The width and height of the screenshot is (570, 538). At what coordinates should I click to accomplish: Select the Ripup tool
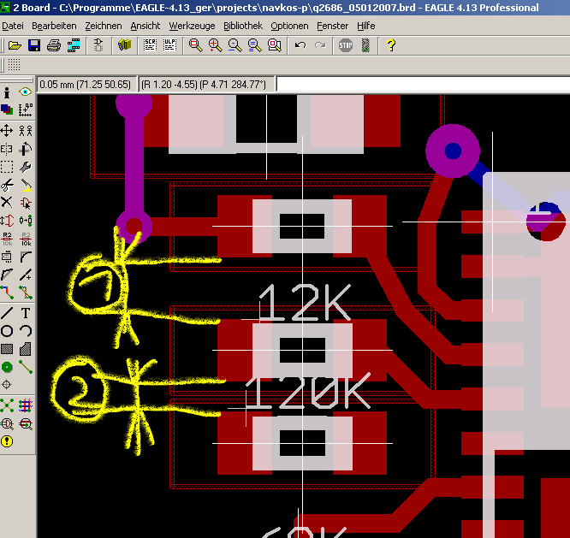click(x=25, y=293)
